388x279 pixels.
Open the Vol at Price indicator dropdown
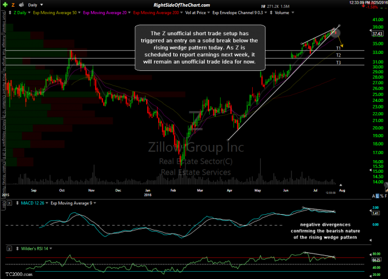click(209, 13)
